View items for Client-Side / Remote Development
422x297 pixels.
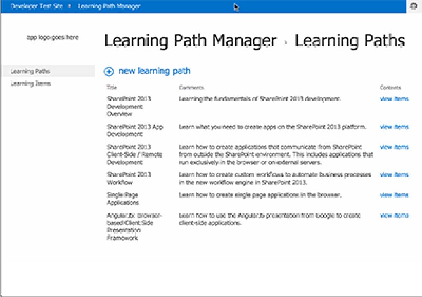coord(394,147)
